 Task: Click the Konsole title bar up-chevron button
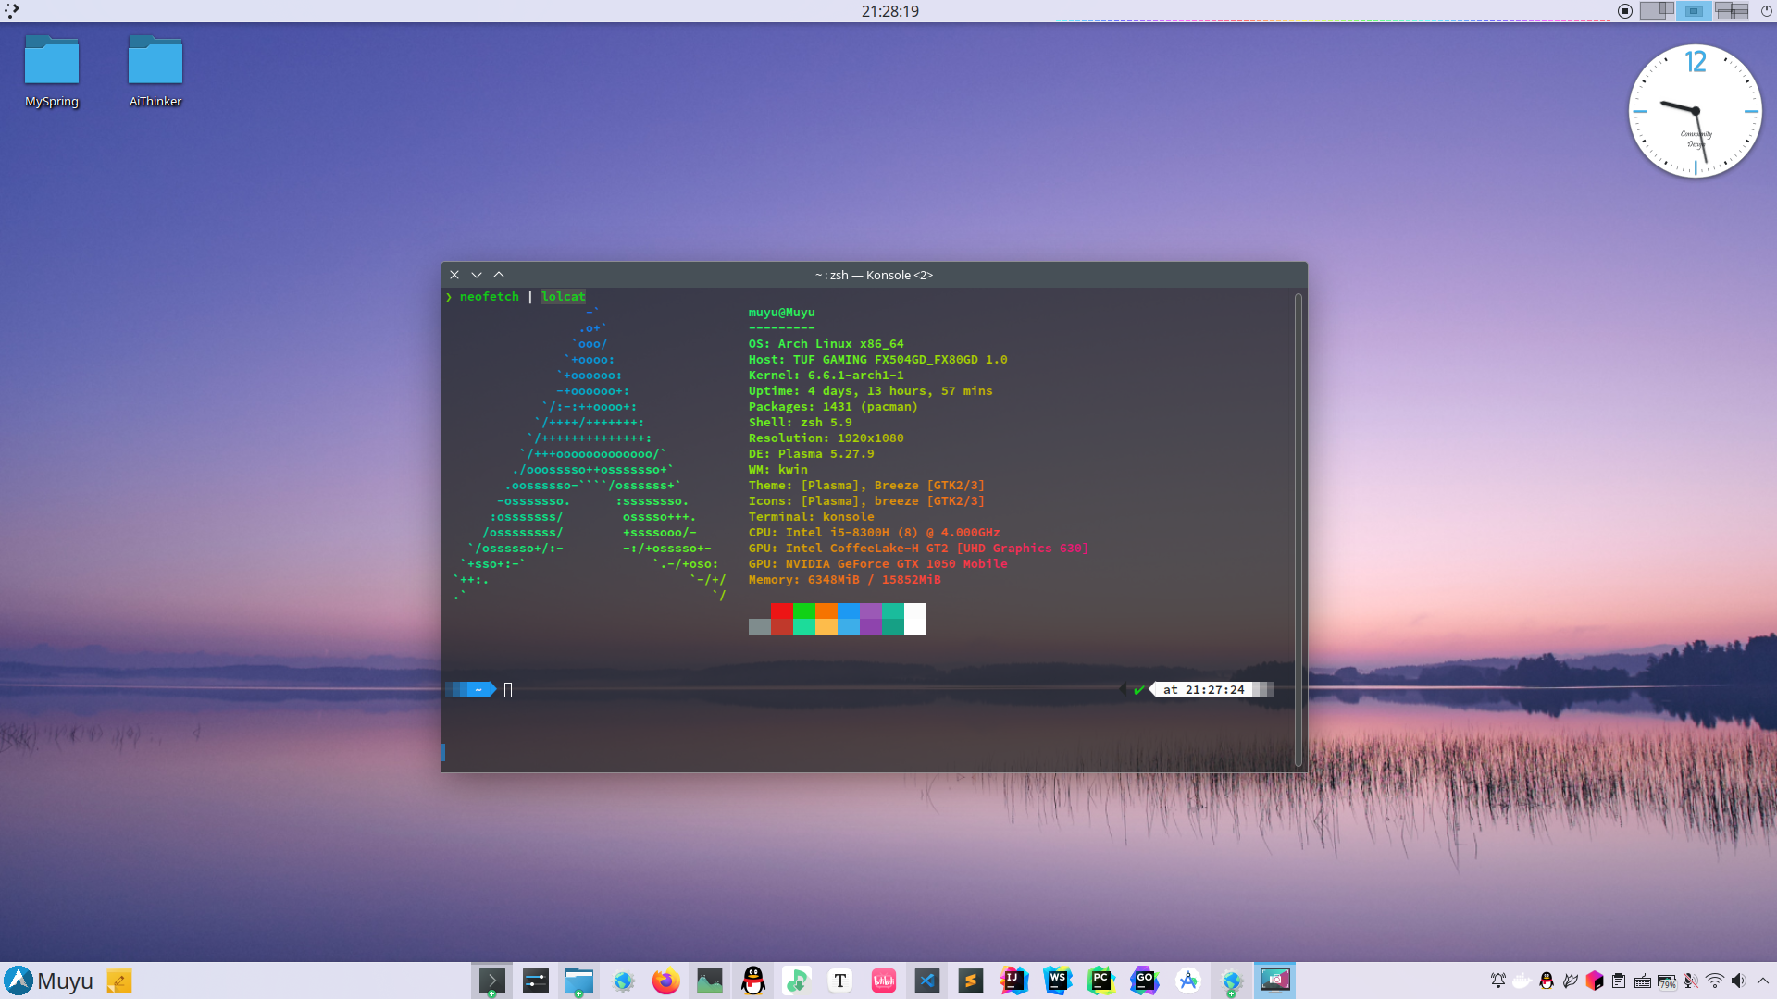pyautogui.click(x=499, y=275)
